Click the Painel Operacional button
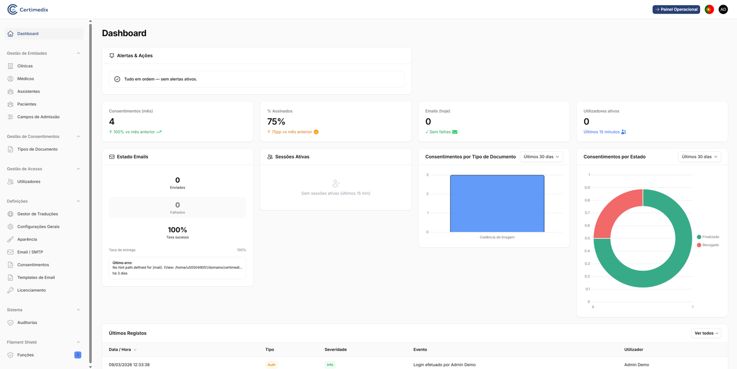Viewport: 737px width, 369px height. tap(676, 9)
